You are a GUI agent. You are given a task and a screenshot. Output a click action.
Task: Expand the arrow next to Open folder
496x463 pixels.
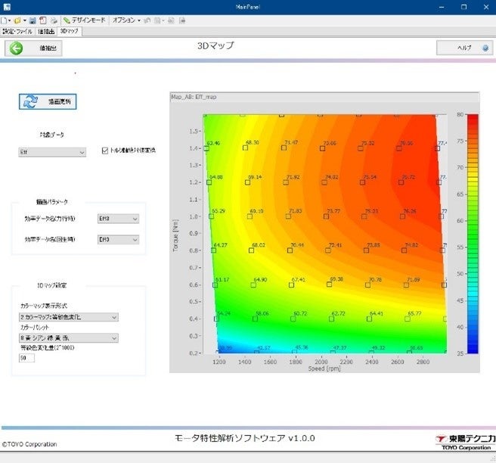tap(25, 20)
